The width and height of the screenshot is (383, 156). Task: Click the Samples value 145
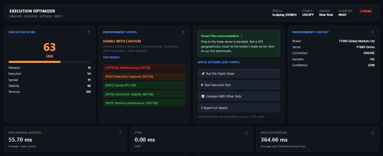click(x=372, y=59)
